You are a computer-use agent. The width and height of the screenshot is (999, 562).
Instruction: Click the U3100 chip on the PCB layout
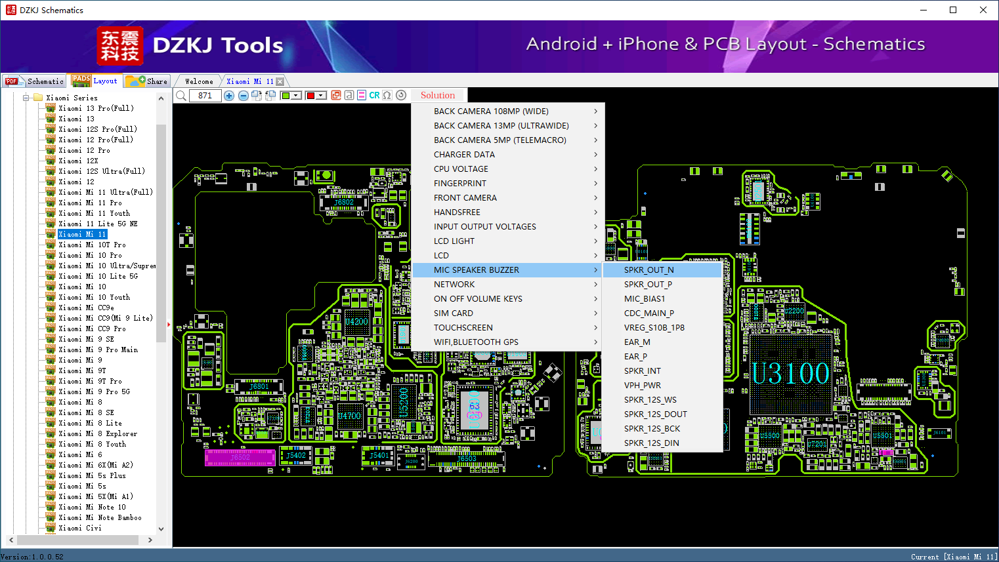(790, 374)
